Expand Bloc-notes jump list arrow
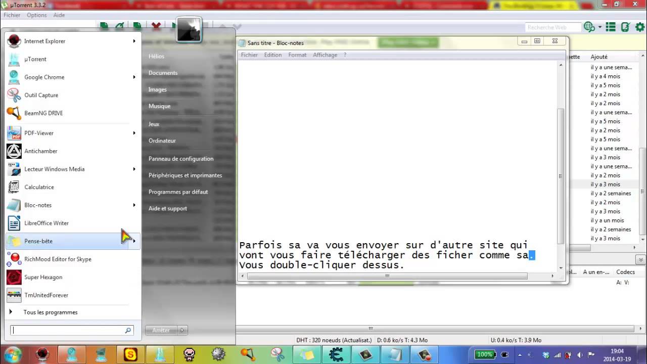Screen dimensions: 647x364 click(134, 205)
